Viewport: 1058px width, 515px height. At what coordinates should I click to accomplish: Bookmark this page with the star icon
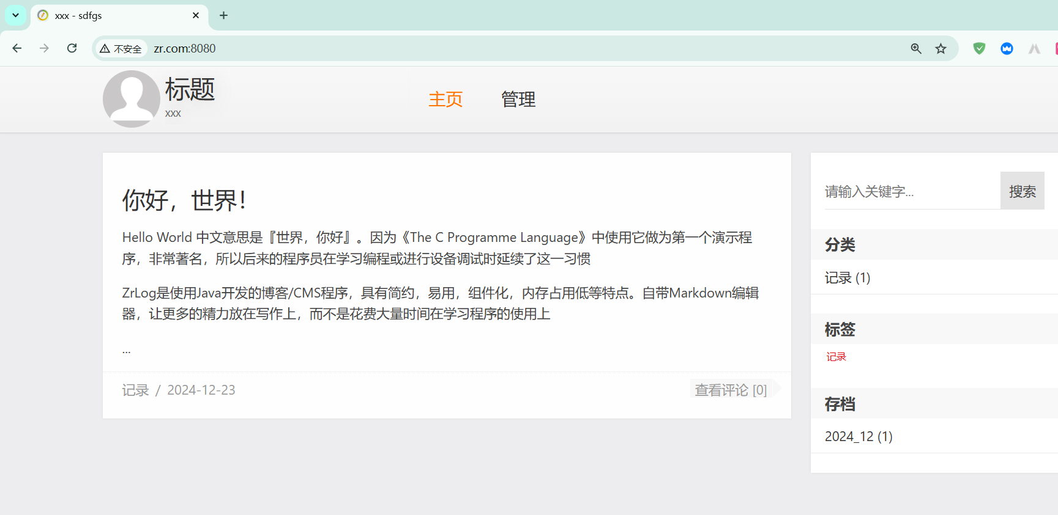tap(941, 48)
